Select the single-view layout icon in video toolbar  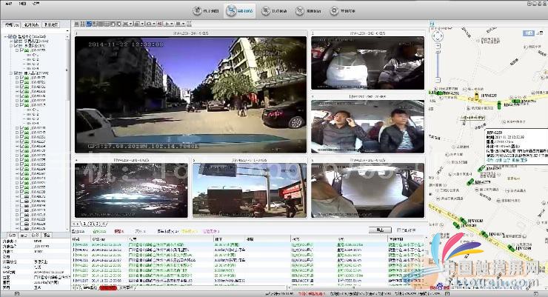(77, 24)
